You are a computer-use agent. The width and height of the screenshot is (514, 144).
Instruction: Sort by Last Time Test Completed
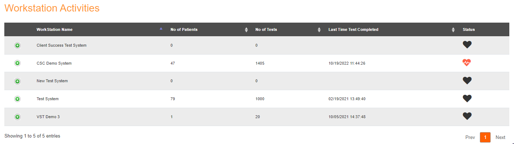(x=453, y=30)
